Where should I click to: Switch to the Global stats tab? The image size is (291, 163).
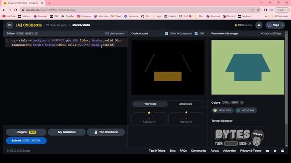(185, 104)
